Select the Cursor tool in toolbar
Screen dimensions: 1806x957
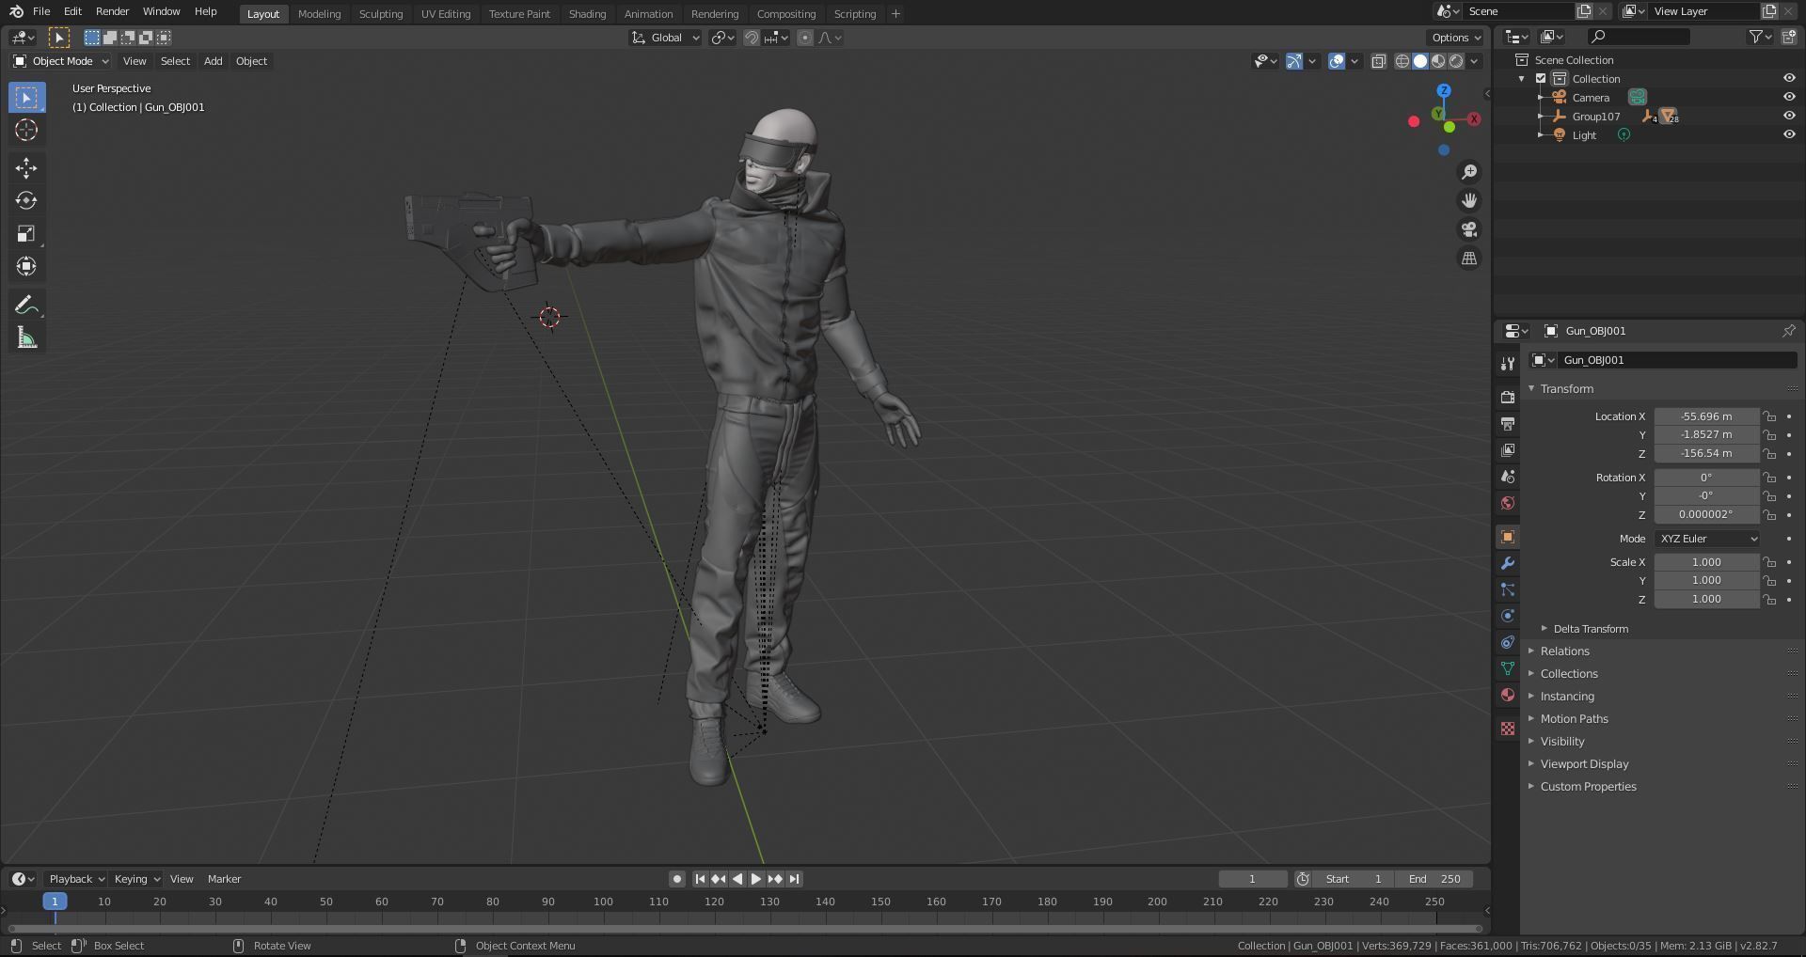coord(26,130)
